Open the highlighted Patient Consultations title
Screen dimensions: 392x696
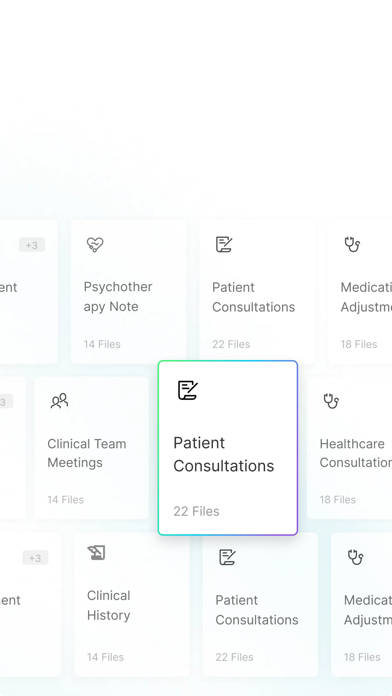(224, 454)
